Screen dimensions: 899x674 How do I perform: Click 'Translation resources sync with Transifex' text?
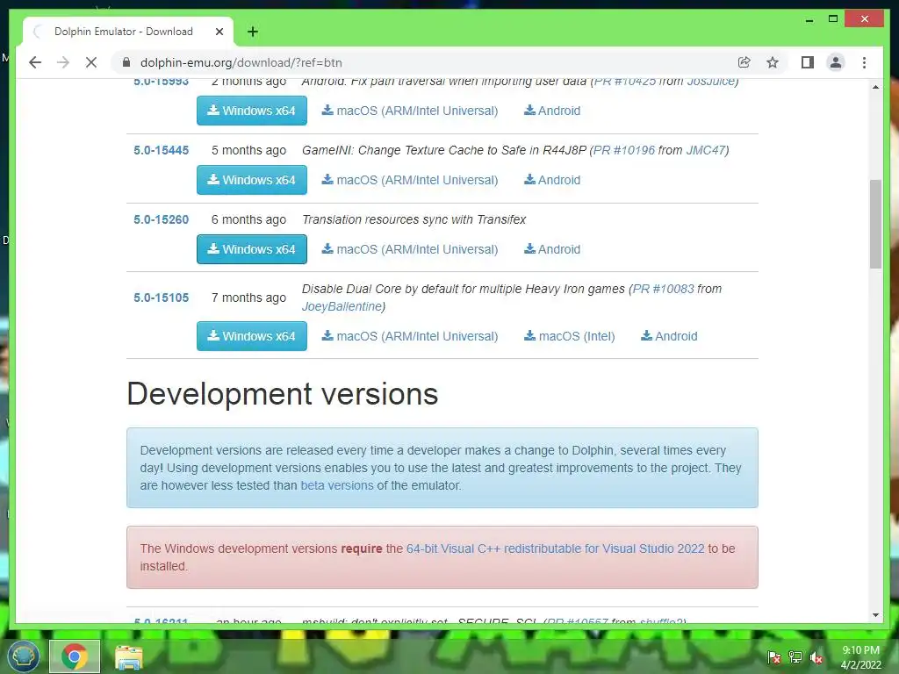click(x=414, y=219)
